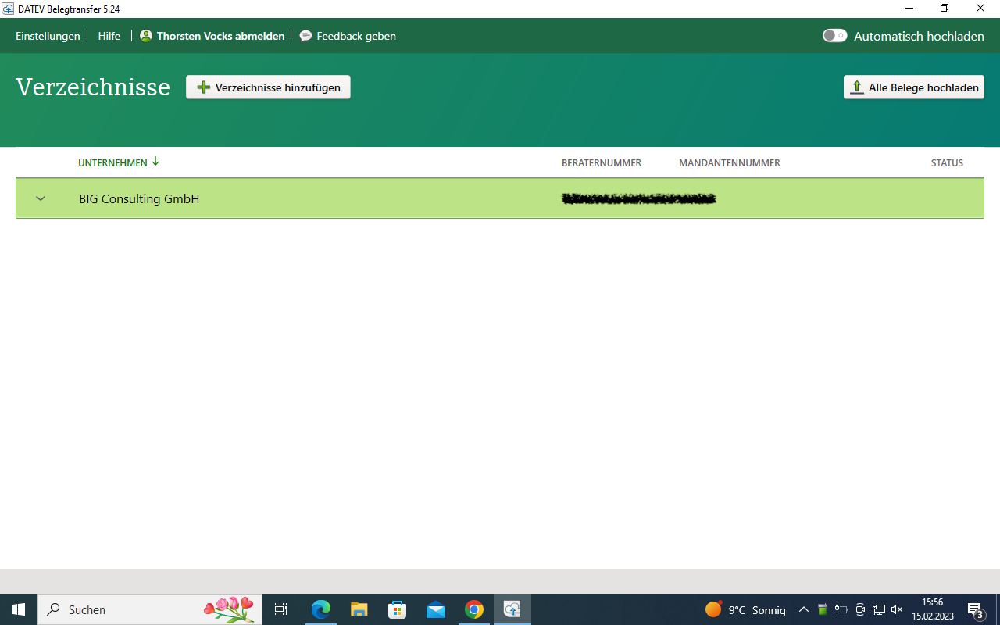The height and width of the screenshot is (625, 1000).
Task: Restore down the DATEV Belegtransfer window
Action: pos(945,9)
